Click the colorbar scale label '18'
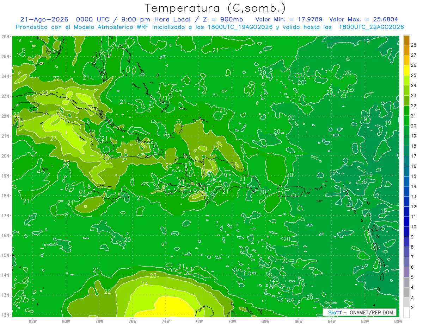The image size is (423, 326). [414, 146]
